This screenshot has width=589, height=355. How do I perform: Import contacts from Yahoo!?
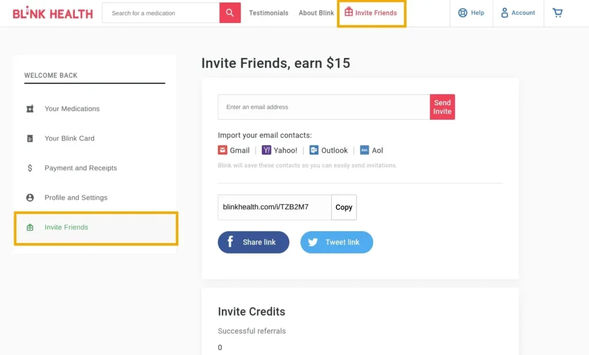[x=280, y=150]
